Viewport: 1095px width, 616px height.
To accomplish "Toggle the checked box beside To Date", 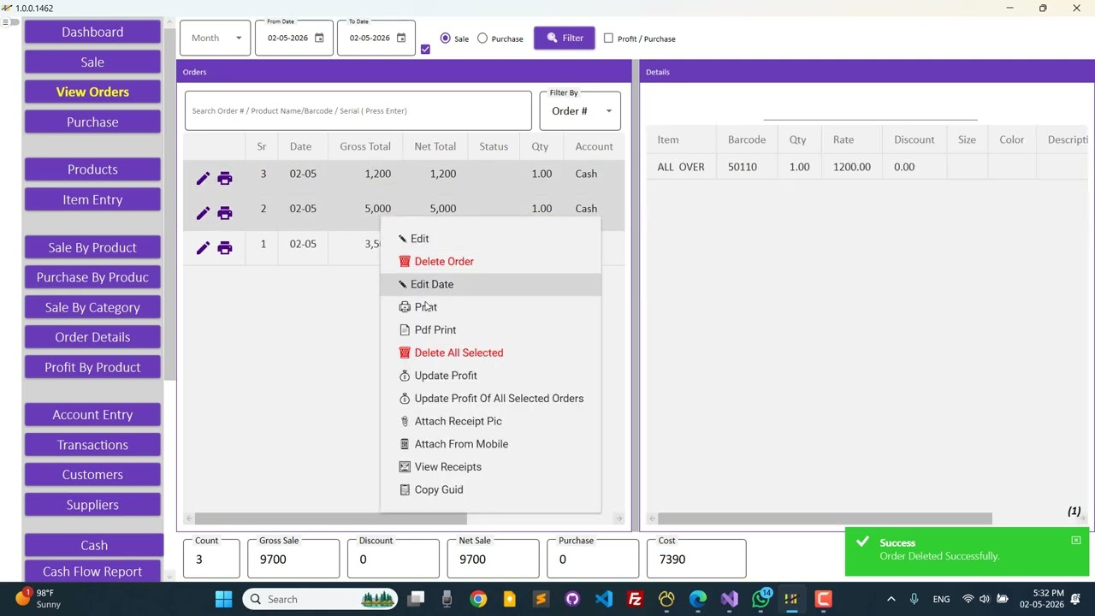I will [x=425, y=50].
